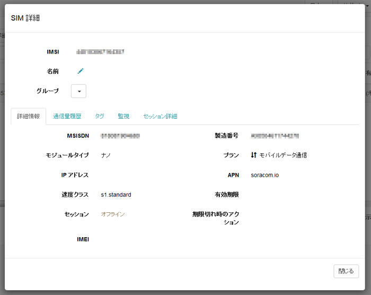Click the module type value ナノ

click(x=106, y=155)
